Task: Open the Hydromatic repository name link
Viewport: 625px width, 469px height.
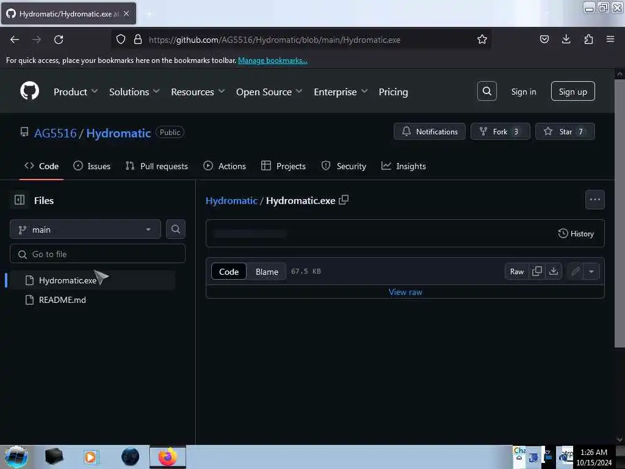Action: point(118,133)
